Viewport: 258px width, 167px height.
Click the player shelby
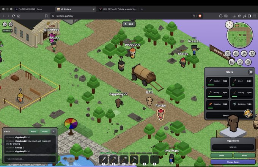pos(183,62)
